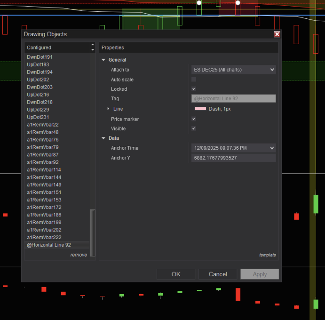Toggle the Price marker checkbox
Screen dimensions: 325x320
[x=194, y=119]
